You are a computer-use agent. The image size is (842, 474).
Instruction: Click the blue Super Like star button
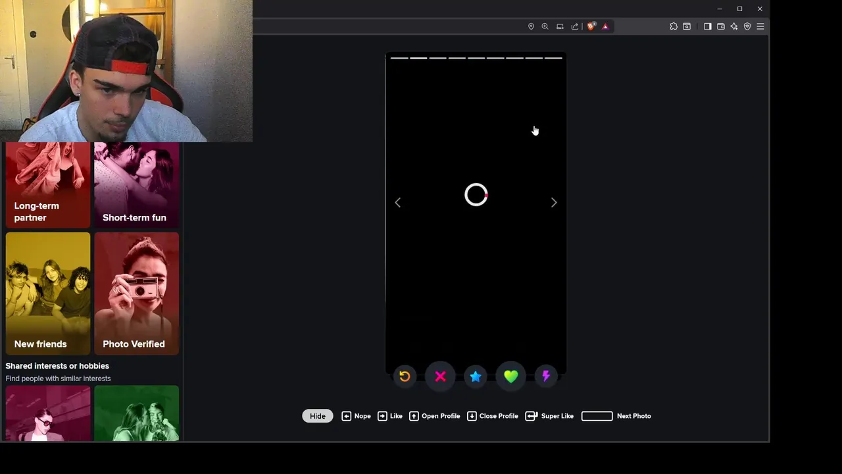pos(476,377)
